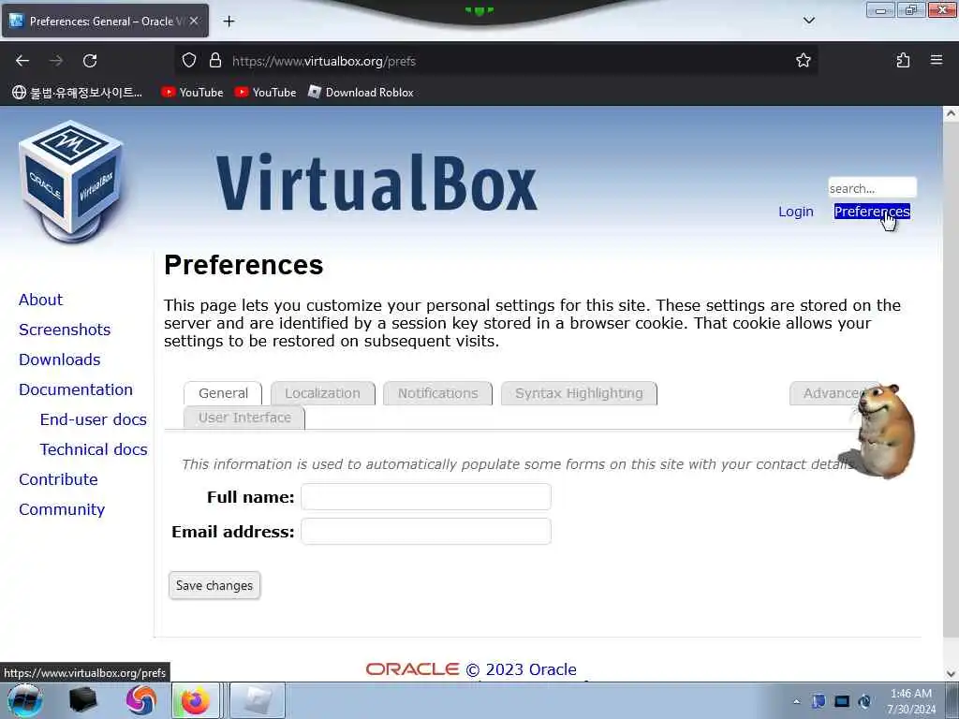The image size is (959, 719).
Task: Open the grey taskbar application button
Action: pos(258,700)
